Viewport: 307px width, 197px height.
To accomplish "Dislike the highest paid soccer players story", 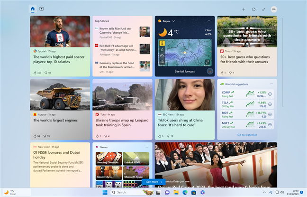I will click(47, 73).
